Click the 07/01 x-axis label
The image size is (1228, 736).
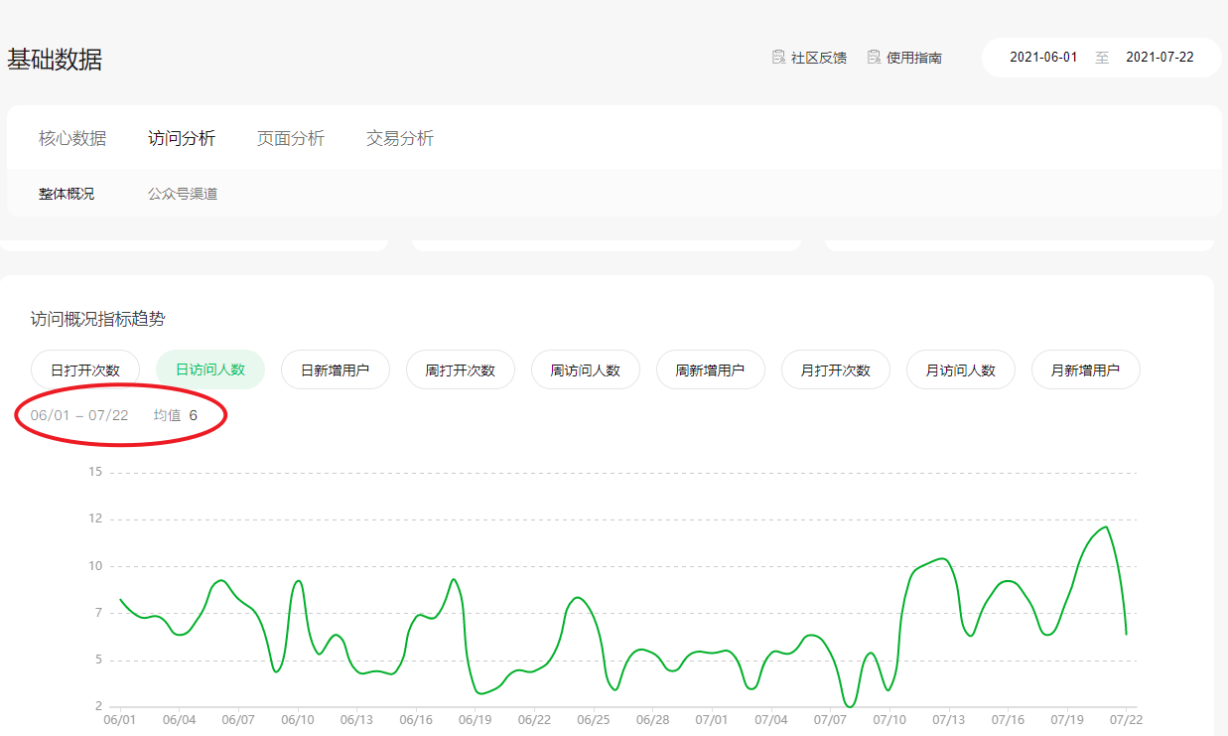click(x=712, y=719)
